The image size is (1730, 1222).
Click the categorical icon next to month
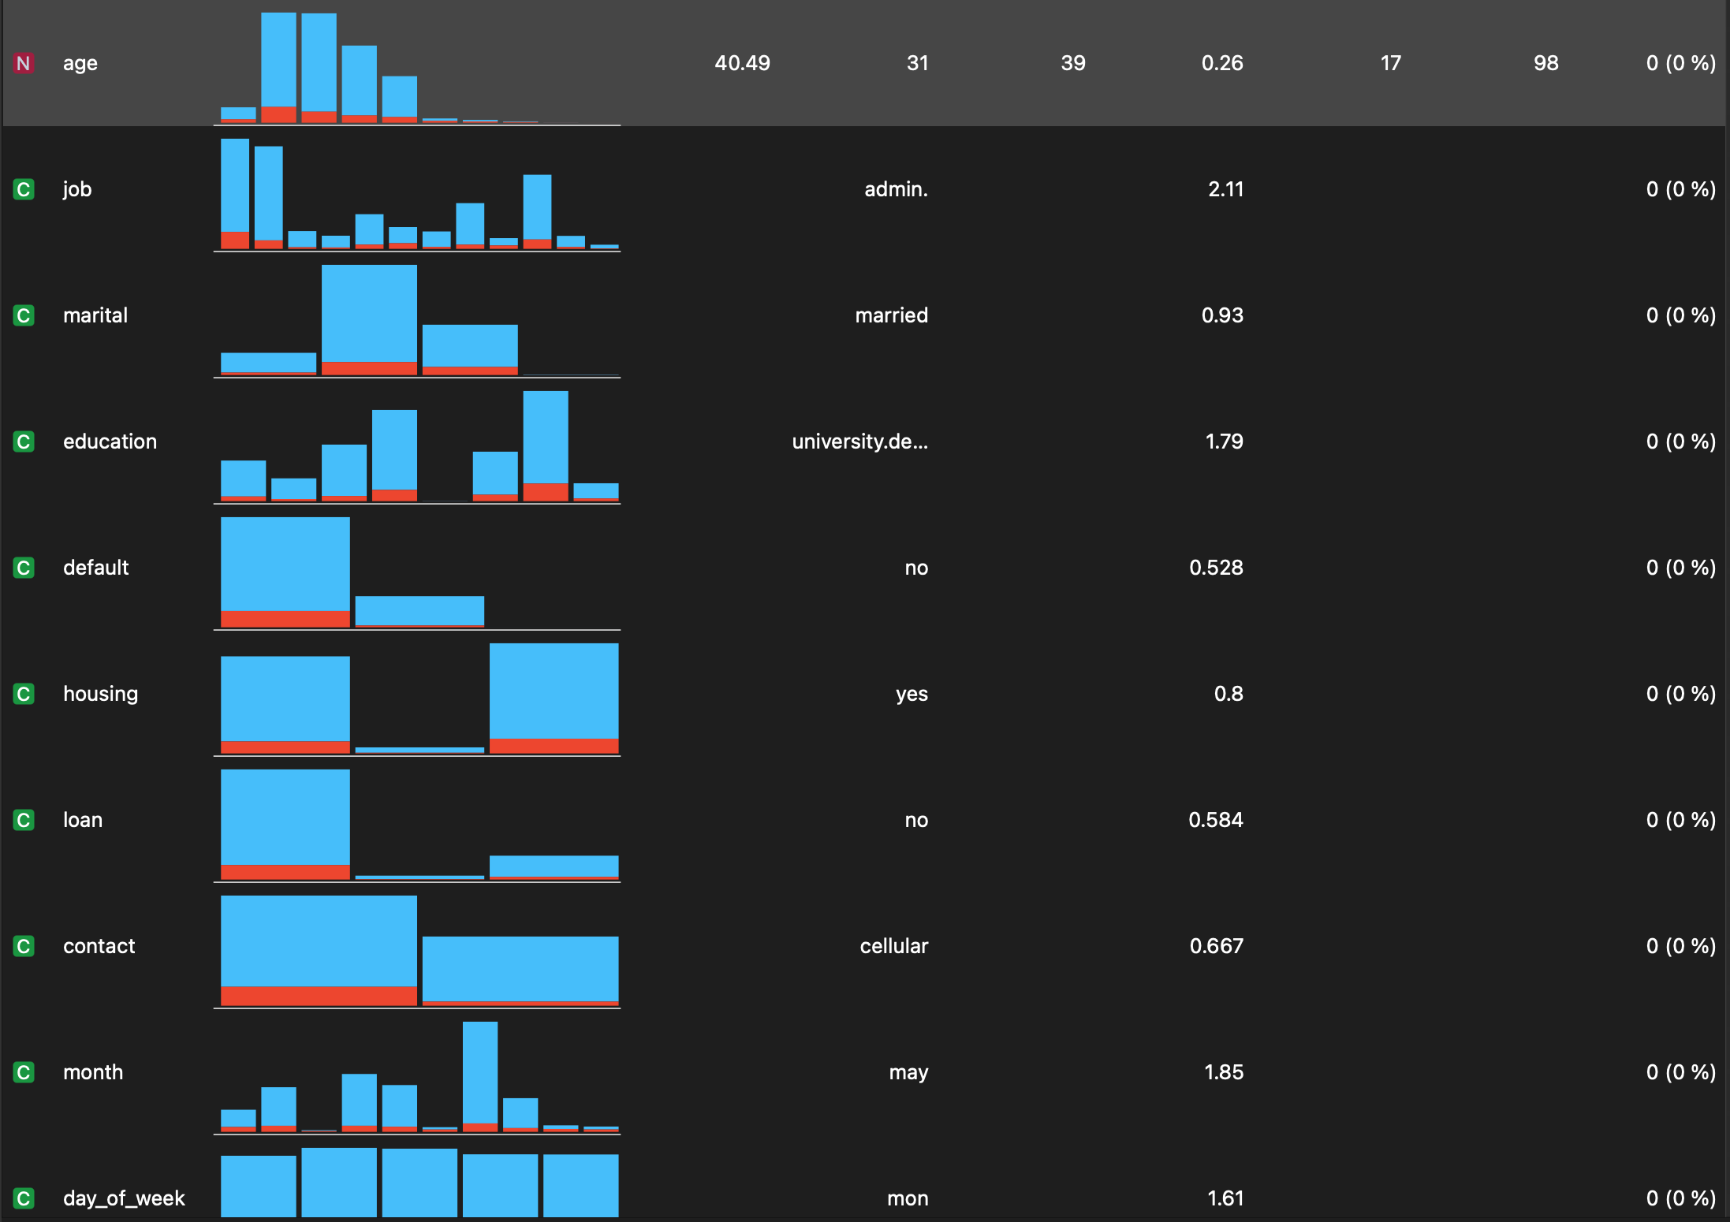(24, 1072)
